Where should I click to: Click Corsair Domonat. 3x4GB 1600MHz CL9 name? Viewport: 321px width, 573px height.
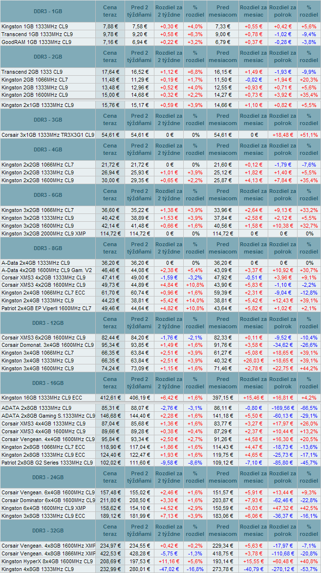[47, 345]
